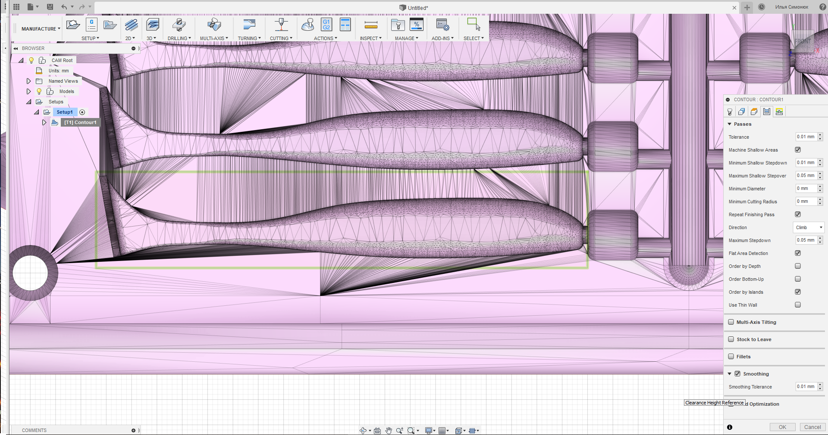Click the Post Process G1 G2 icon
The height and width of the screenshot is (435, 828).
tap(326, 25)
